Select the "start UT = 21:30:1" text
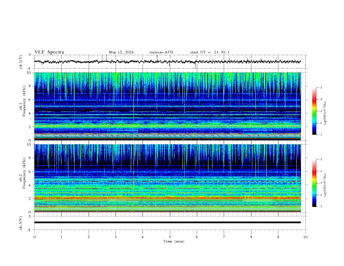 tap(210, 52)
